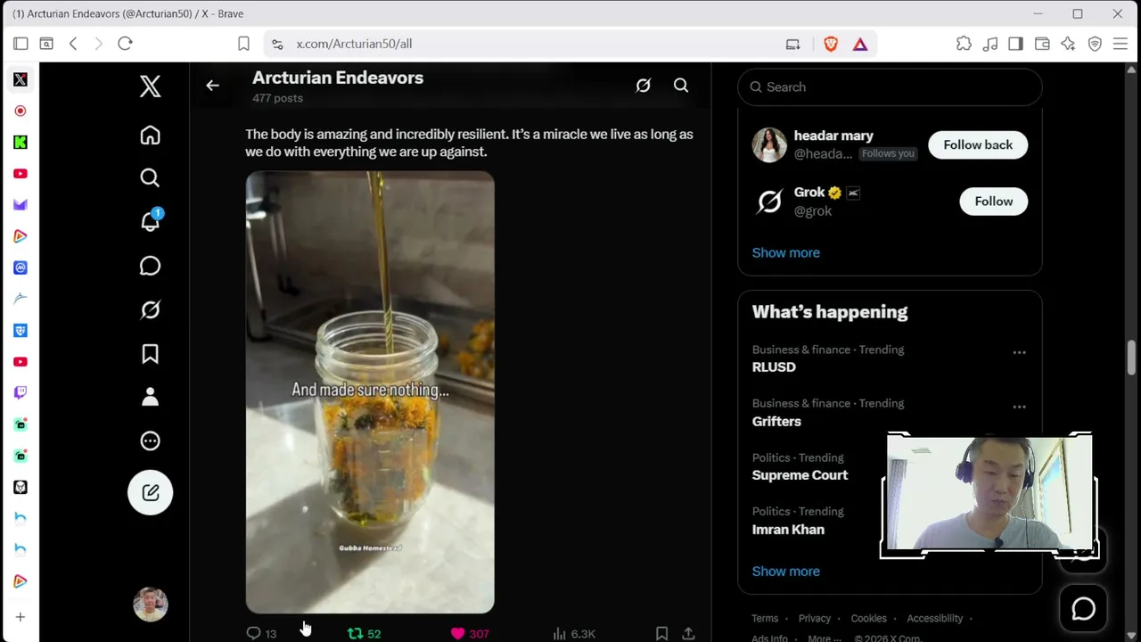Go to the Home timeline icon
The width and height of the screenshot is (1141, 642).
(x=150, y=135)
